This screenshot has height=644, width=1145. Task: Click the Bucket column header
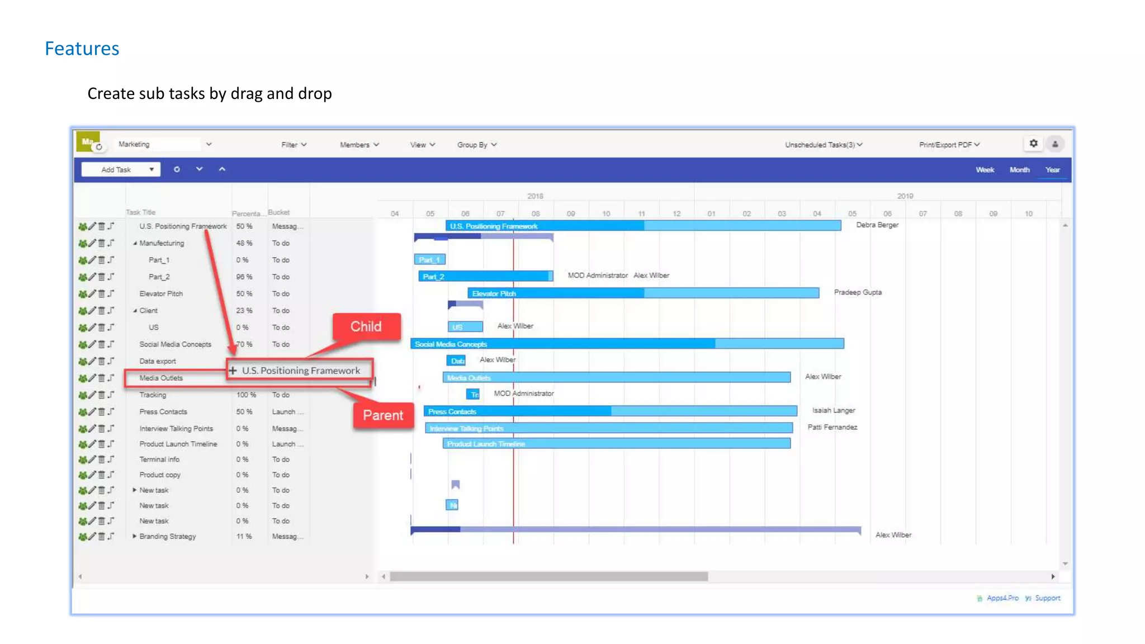278,212
